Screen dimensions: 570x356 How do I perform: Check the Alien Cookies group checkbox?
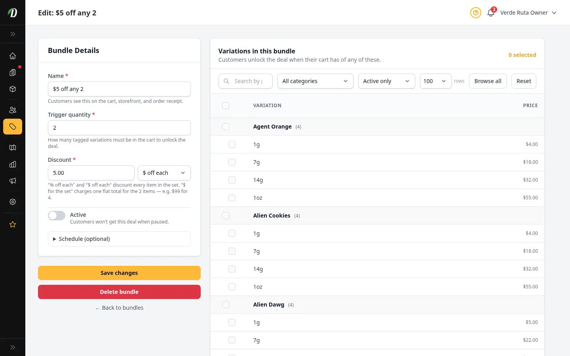(226, 216)
